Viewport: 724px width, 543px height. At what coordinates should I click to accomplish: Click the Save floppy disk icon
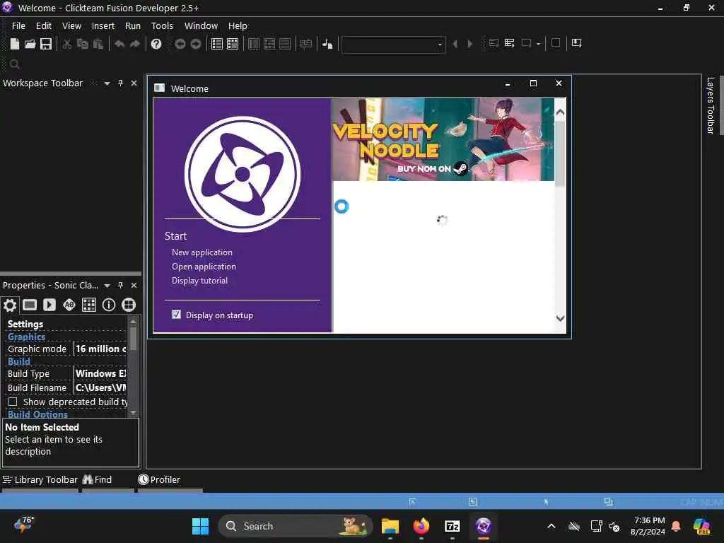pos(46,44)
